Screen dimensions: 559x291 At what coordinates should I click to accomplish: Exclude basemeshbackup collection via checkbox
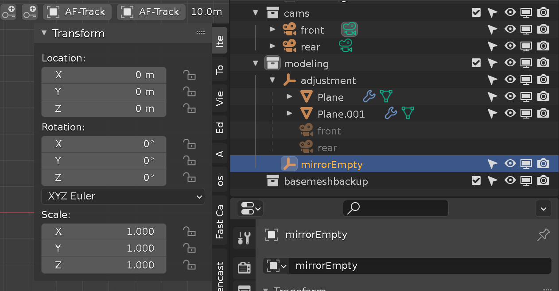[476, 181]
